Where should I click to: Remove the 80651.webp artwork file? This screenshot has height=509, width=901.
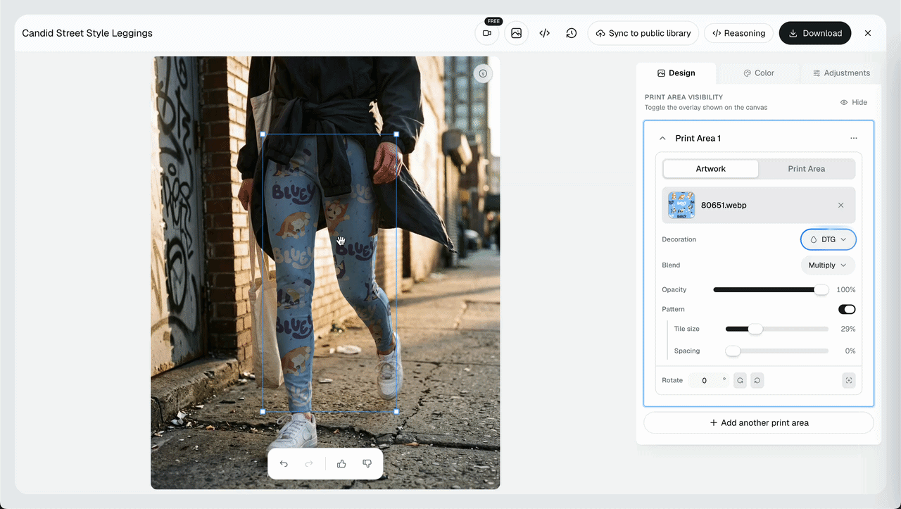pyautogui.click(x=840, y=205)
